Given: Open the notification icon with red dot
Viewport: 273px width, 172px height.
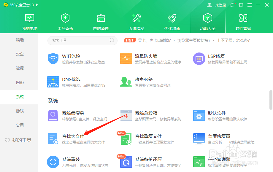Looking at the screenshot, I should (233, 5).
